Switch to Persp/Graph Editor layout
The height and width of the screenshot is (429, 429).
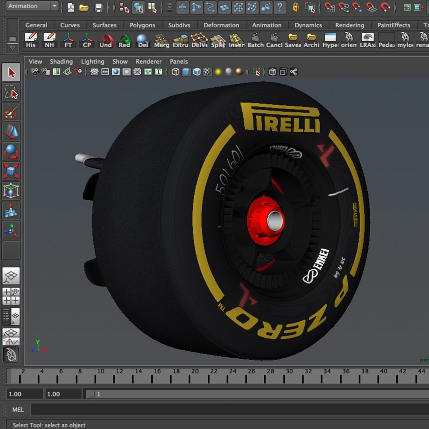tap(11, 336)
